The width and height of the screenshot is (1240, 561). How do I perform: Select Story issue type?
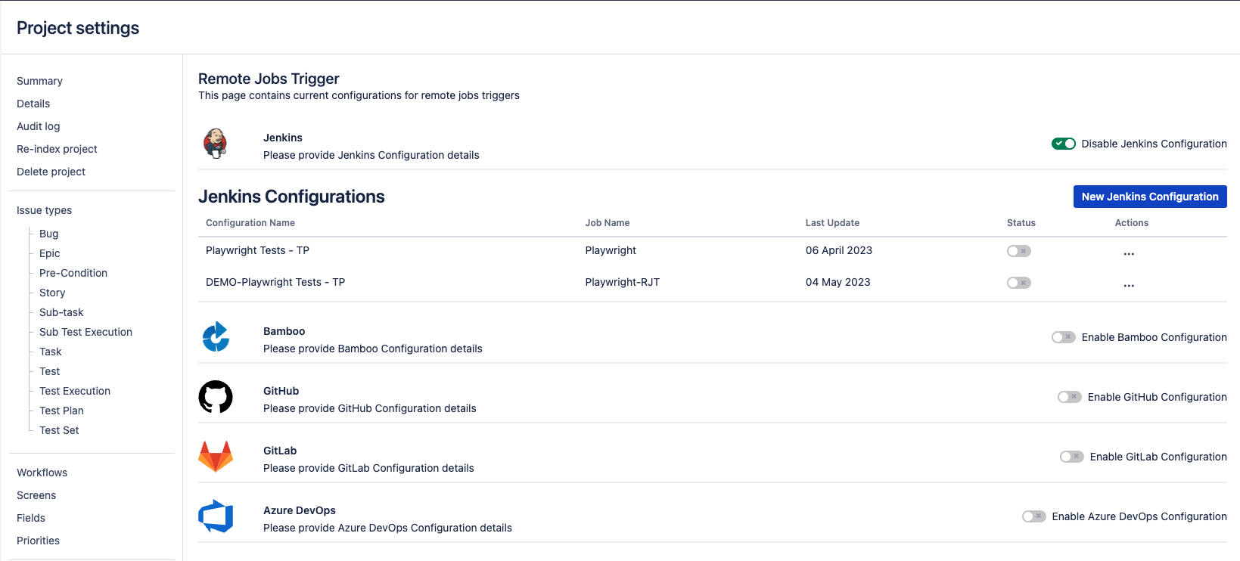[52, 293]
